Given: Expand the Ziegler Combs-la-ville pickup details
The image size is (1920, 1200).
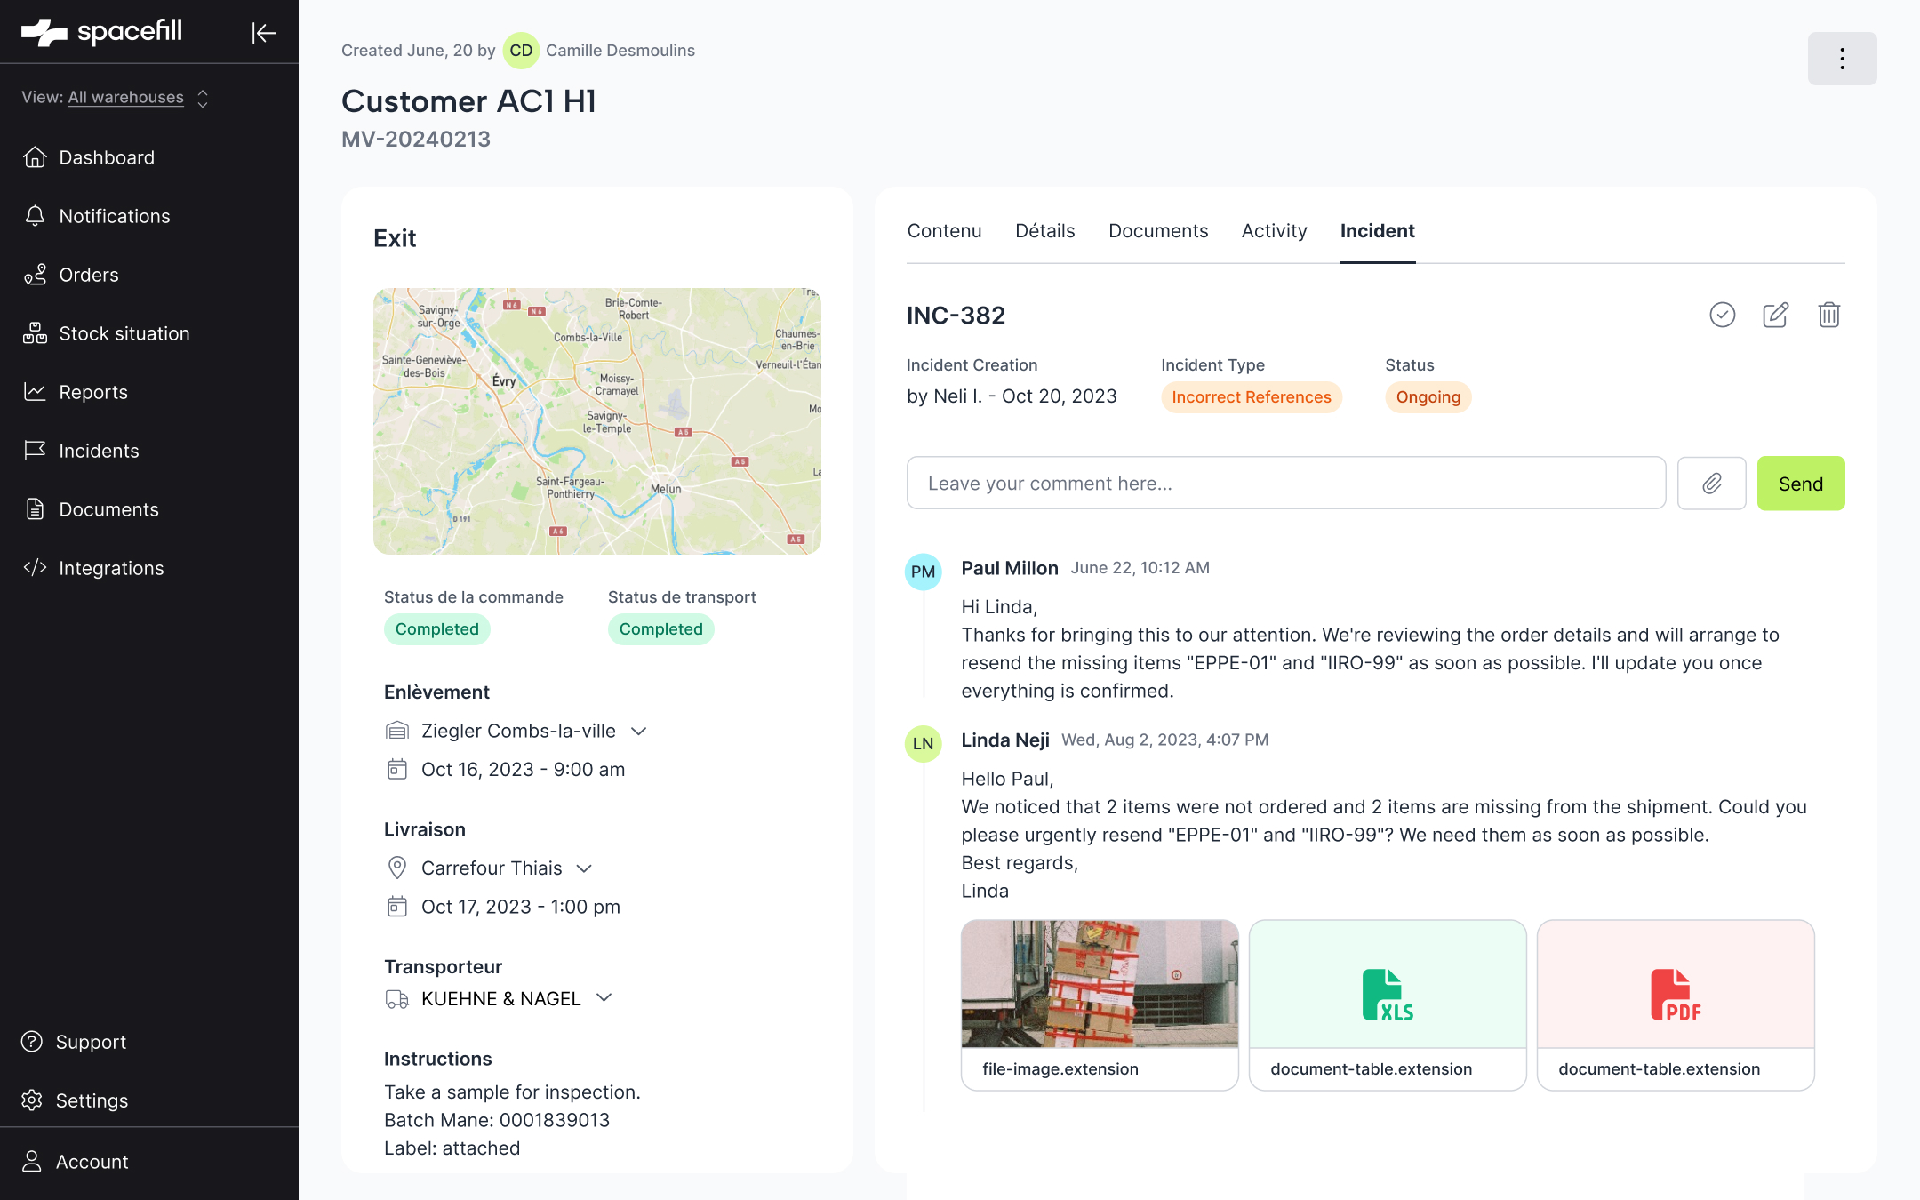Looking at the screenshot, I should [638, 731].
